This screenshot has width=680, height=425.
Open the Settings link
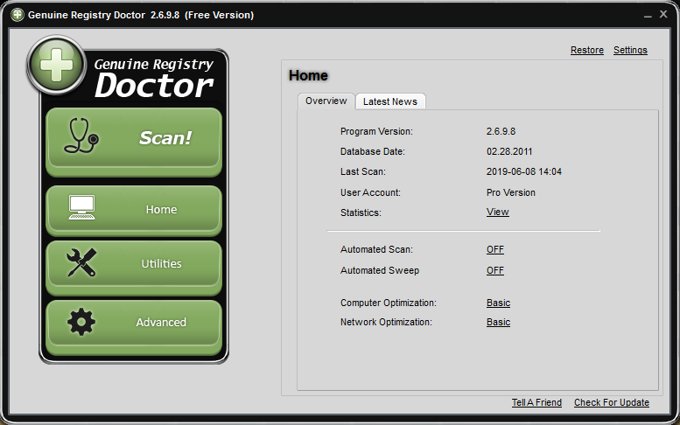click(x=631, y=50)
